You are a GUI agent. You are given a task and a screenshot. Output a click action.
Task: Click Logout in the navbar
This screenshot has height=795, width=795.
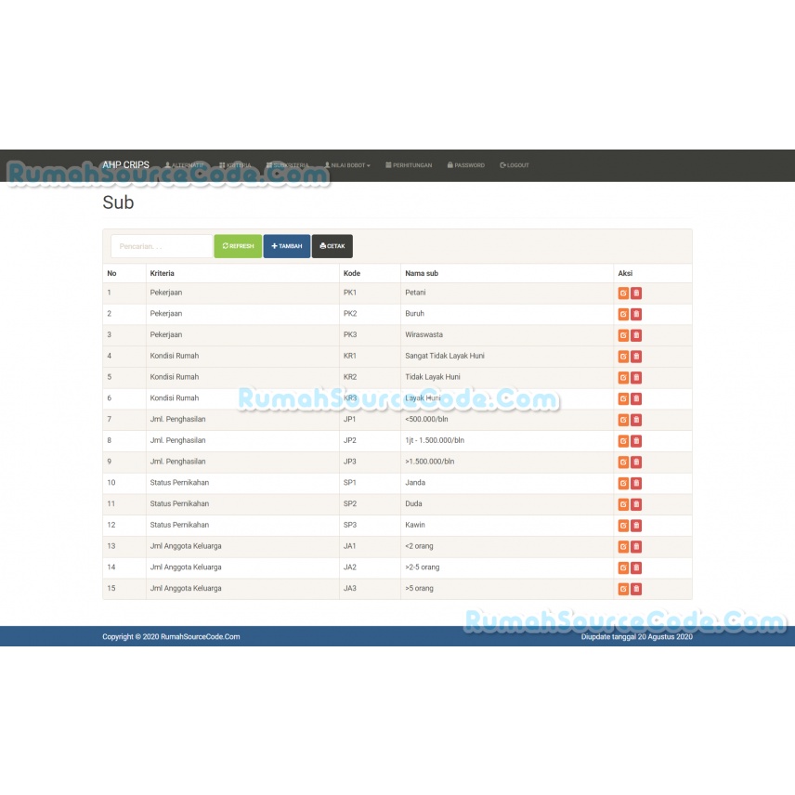[515, 165]
